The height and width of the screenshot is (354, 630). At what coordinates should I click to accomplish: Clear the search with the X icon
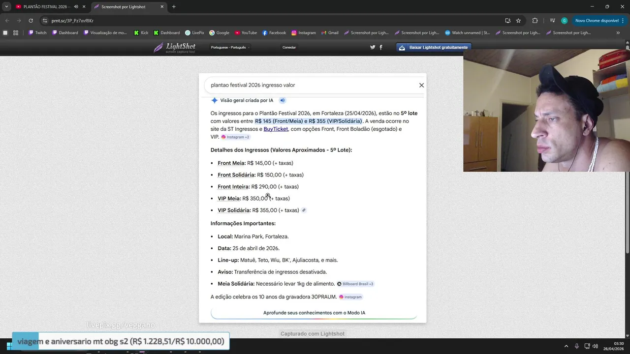coord(421,85)
